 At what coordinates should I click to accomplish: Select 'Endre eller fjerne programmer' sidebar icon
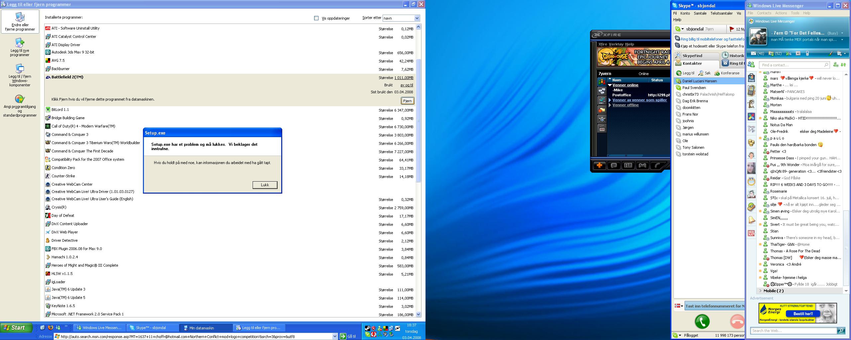click(x=20, y=21)
